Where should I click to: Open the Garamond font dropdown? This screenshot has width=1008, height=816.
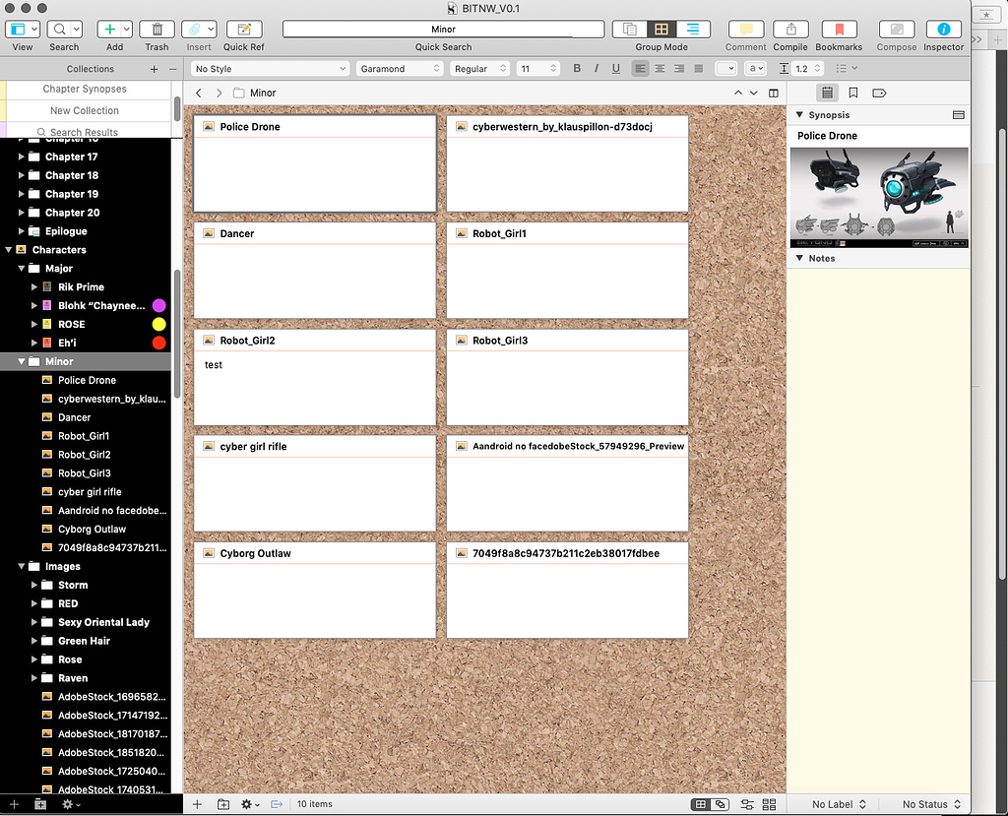399,69
